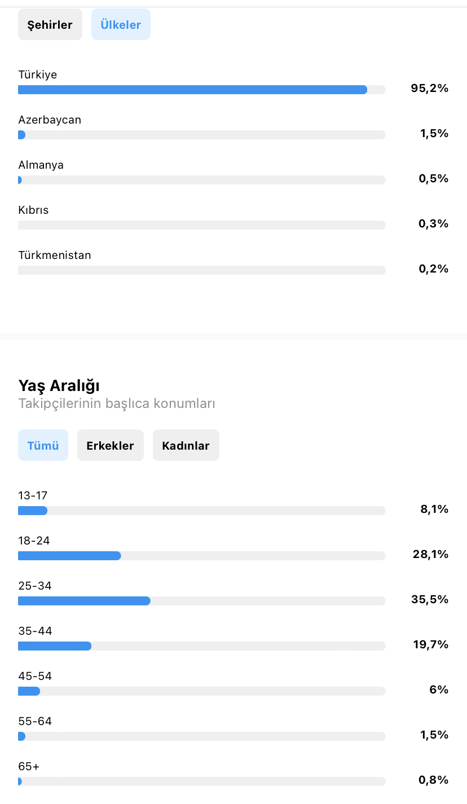Click the 35,5% value for 25-34
Screen dimensions: 467x804
(x=430, y=599)
